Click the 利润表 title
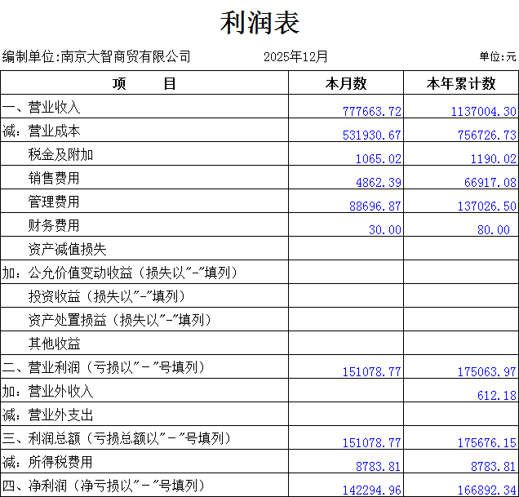This screenshot has height=497, width=519. [x=259, y=22]
